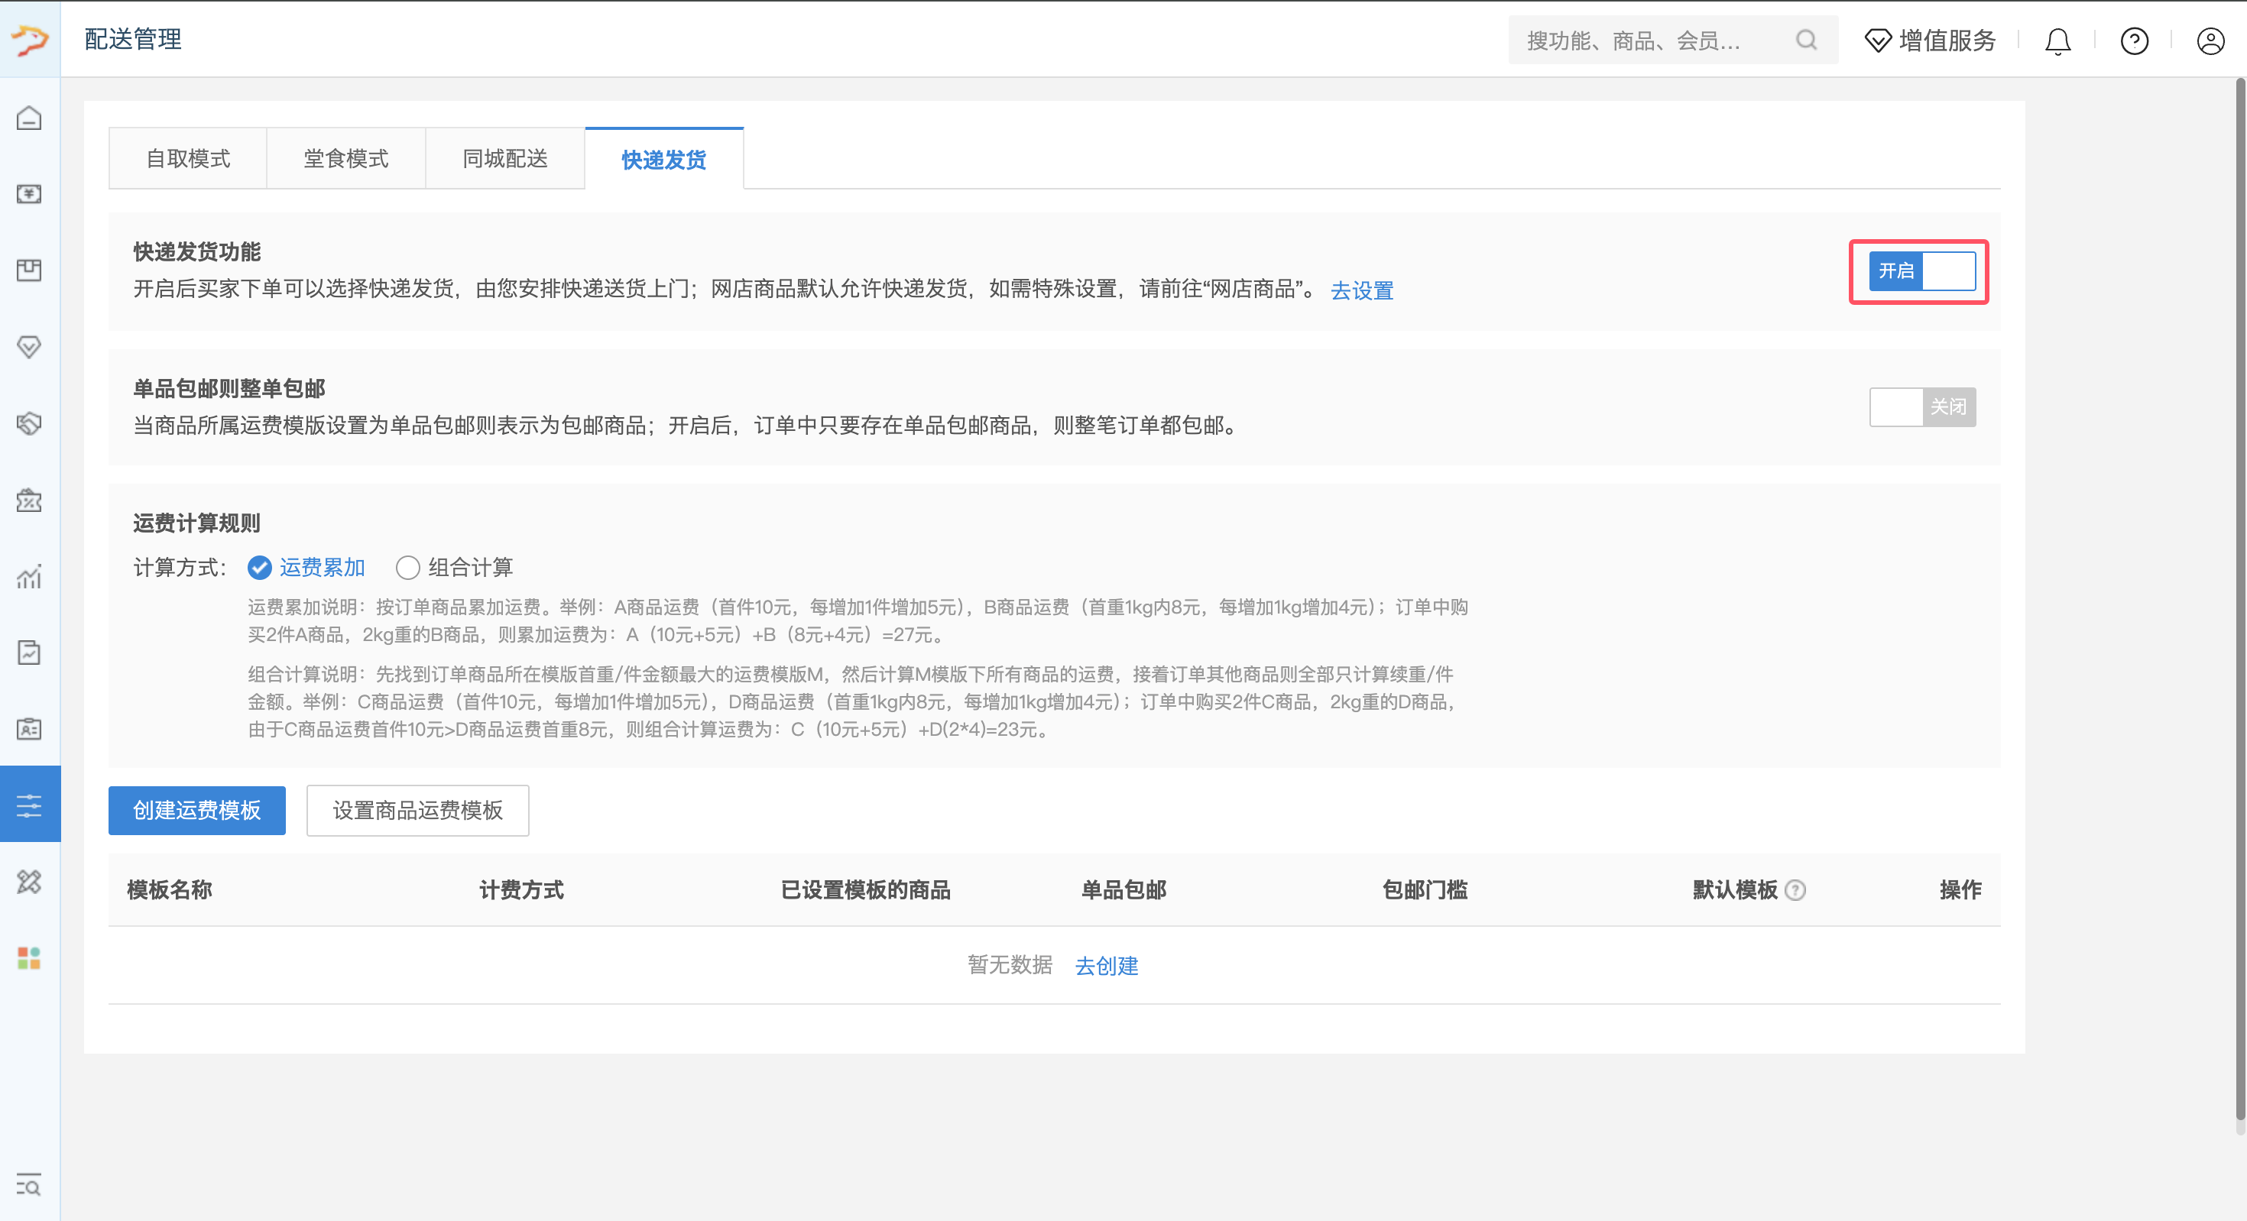Screen dimensions: 2247x1221
Task: Click the 默认模板 help tooltip icon
Action: (1795, 890)
